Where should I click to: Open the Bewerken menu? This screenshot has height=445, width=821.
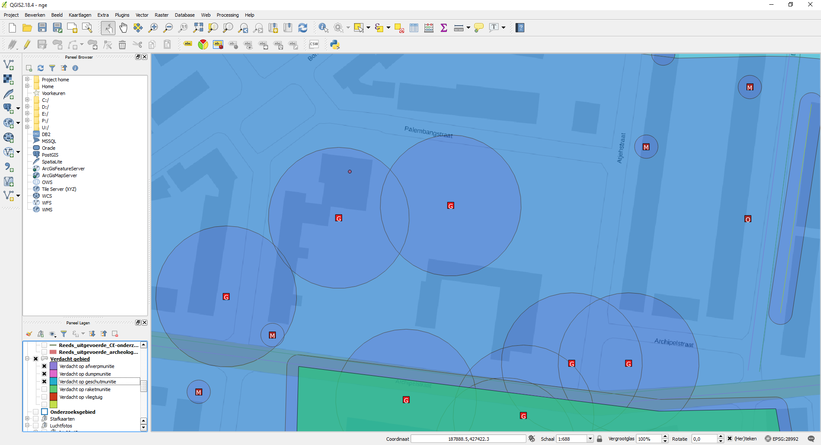35,15
